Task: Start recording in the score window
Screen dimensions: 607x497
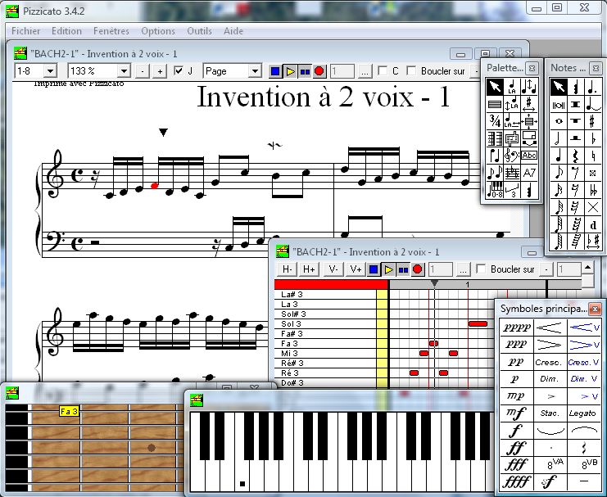Action: click(x=319, y=71)
